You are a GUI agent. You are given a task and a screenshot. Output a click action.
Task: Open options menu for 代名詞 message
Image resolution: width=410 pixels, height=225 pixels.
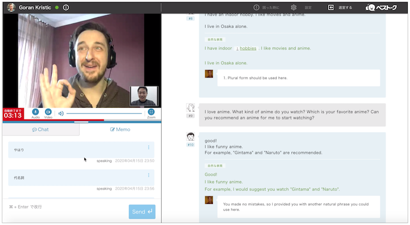pyautogui.click(x=149, y=175)
